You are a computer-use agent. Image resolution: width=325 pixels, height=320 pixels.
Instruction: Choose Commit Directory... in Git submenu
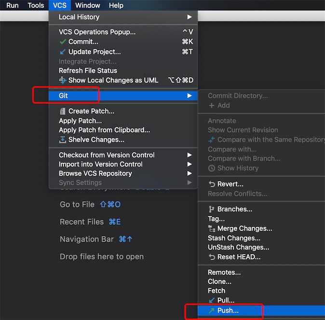pyautogui.click(x=261, y=96)
